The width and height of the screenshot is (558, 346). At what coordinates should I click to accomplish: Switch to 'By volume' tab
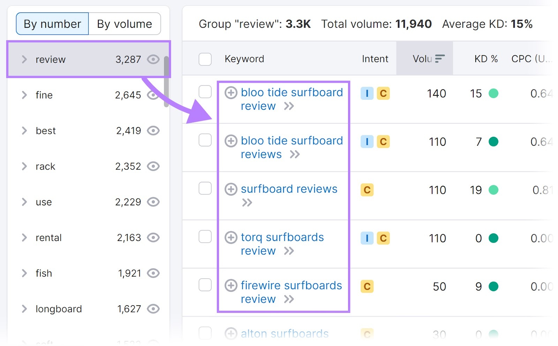click(x=125, y=24)
